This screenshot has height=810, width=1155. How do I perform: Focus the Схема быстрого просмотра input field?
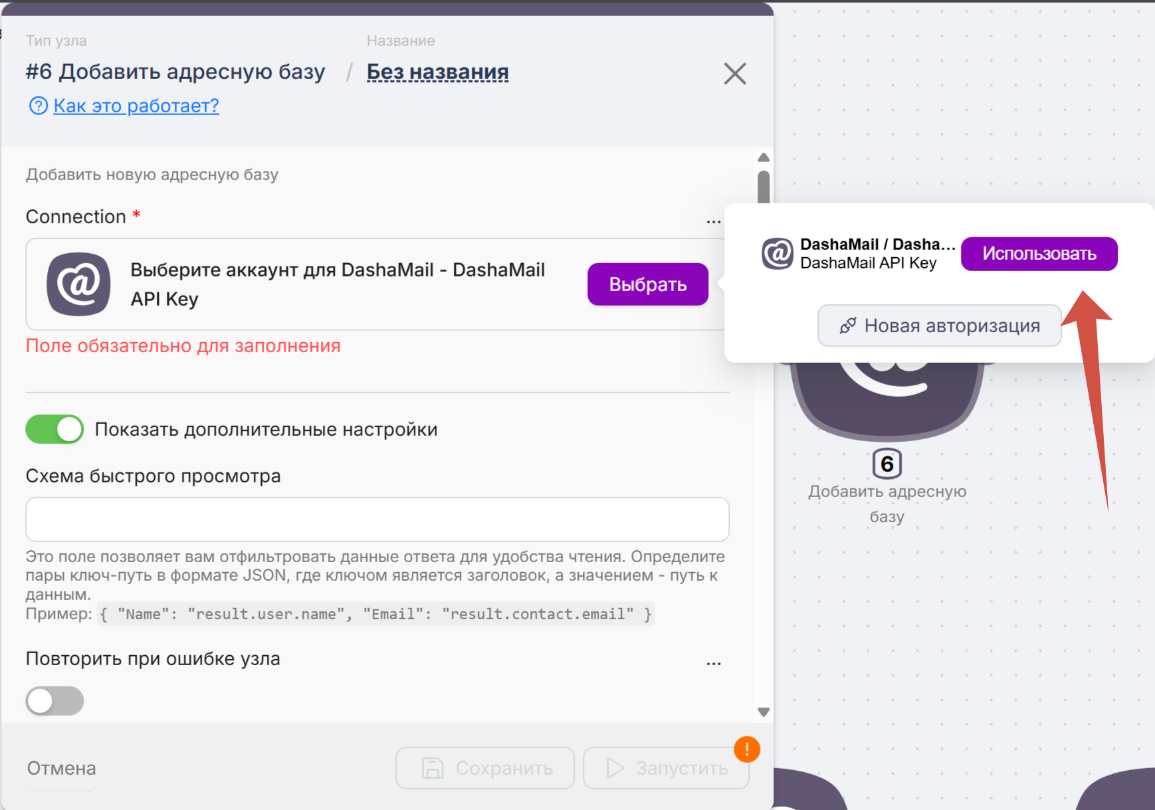tap(377, 520)
